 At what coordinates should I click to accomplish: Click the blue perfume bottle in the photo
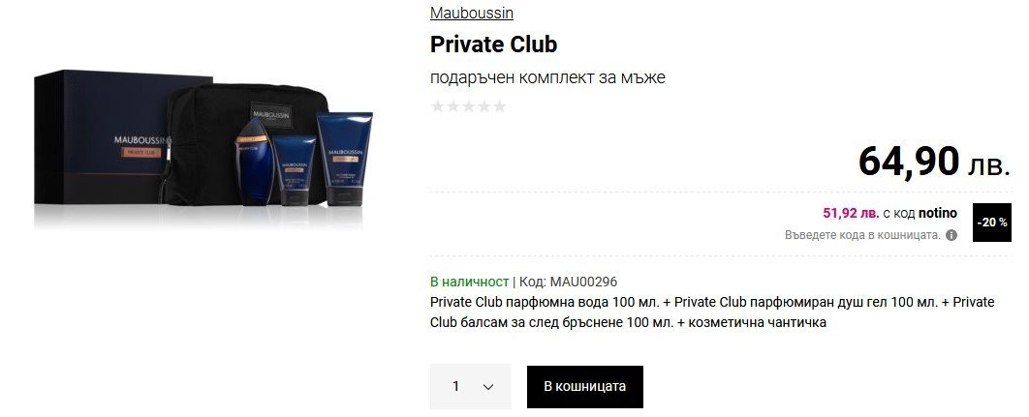coord(253,161)
